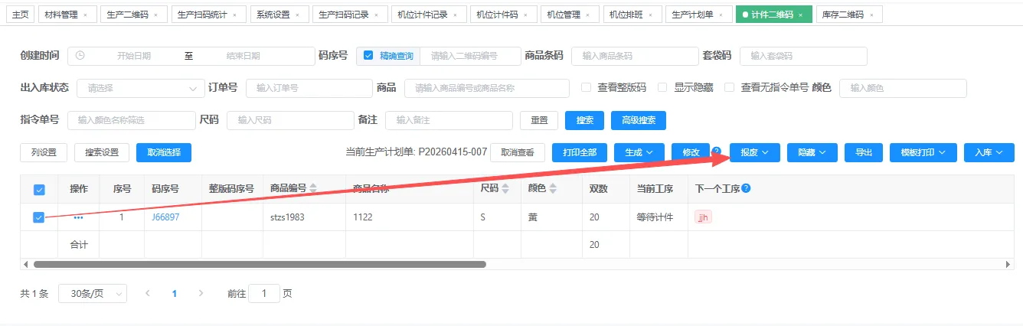This screenshot has width=1023, height=326.
Task: Open the 30条/页 page size selector
Action: point(92,293)
